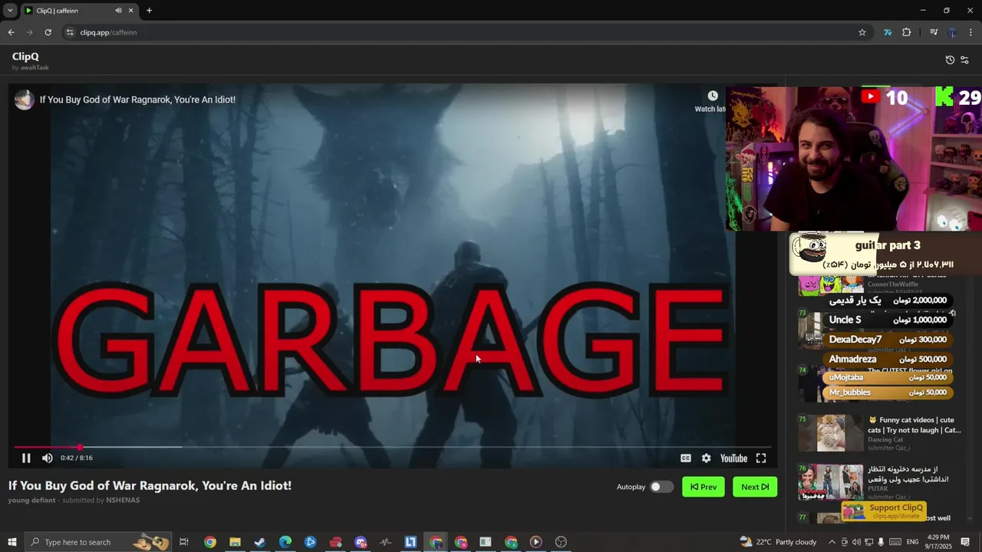Open YouTube player settings gear

pos(706,458)
